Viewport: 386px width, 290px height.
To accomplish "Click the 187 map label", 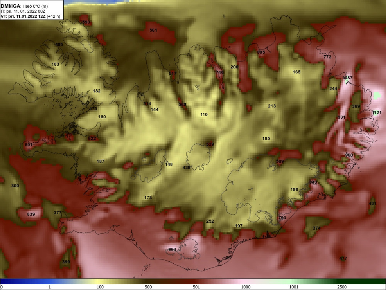I will point(100,161).
